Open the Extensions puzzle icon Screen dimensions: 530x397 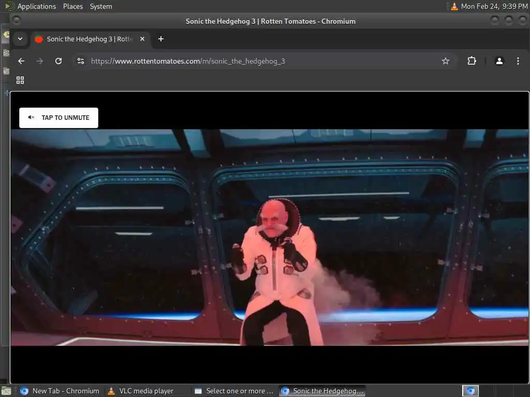tap(472, 61)
